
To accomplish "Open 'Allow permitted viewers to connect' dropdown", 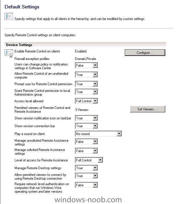I will coord(86,176).
